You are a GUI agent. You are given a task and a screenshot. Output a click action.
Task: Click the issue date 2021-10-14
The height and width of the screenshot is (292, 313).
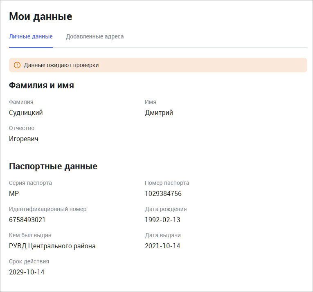[162, 246]
